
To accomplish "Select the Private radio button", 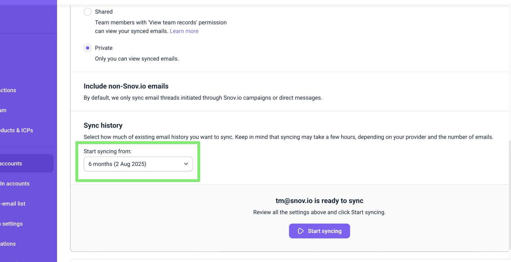I will [88, 48].
